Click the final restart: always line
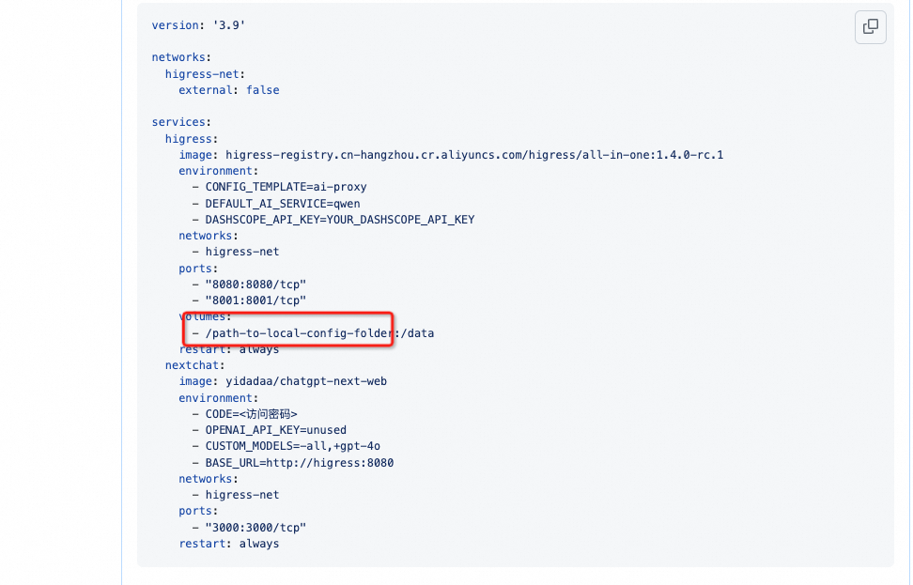The width and height of the screenshot is (913, 585). 229,545
